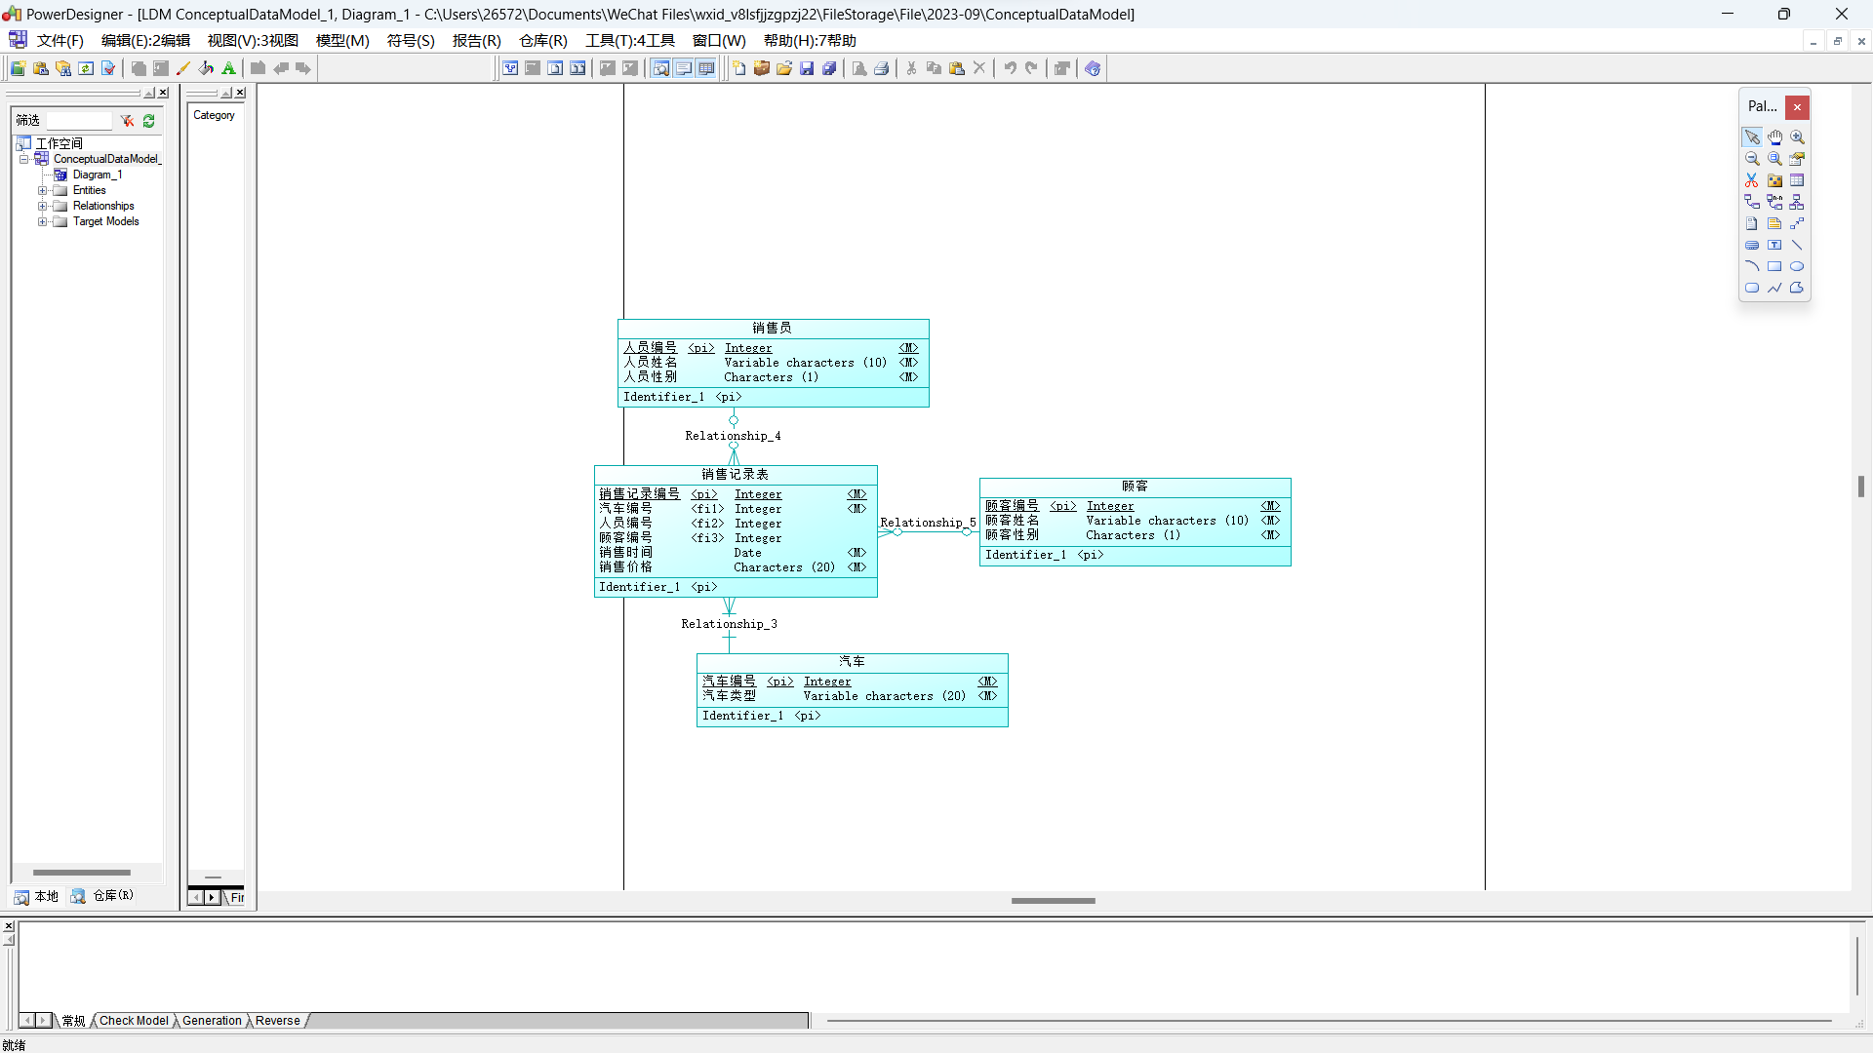The height and width of the screenshot is (1053, 1873).
Task: Pick the Entity tool in palette
Action: click(1797, 180)
